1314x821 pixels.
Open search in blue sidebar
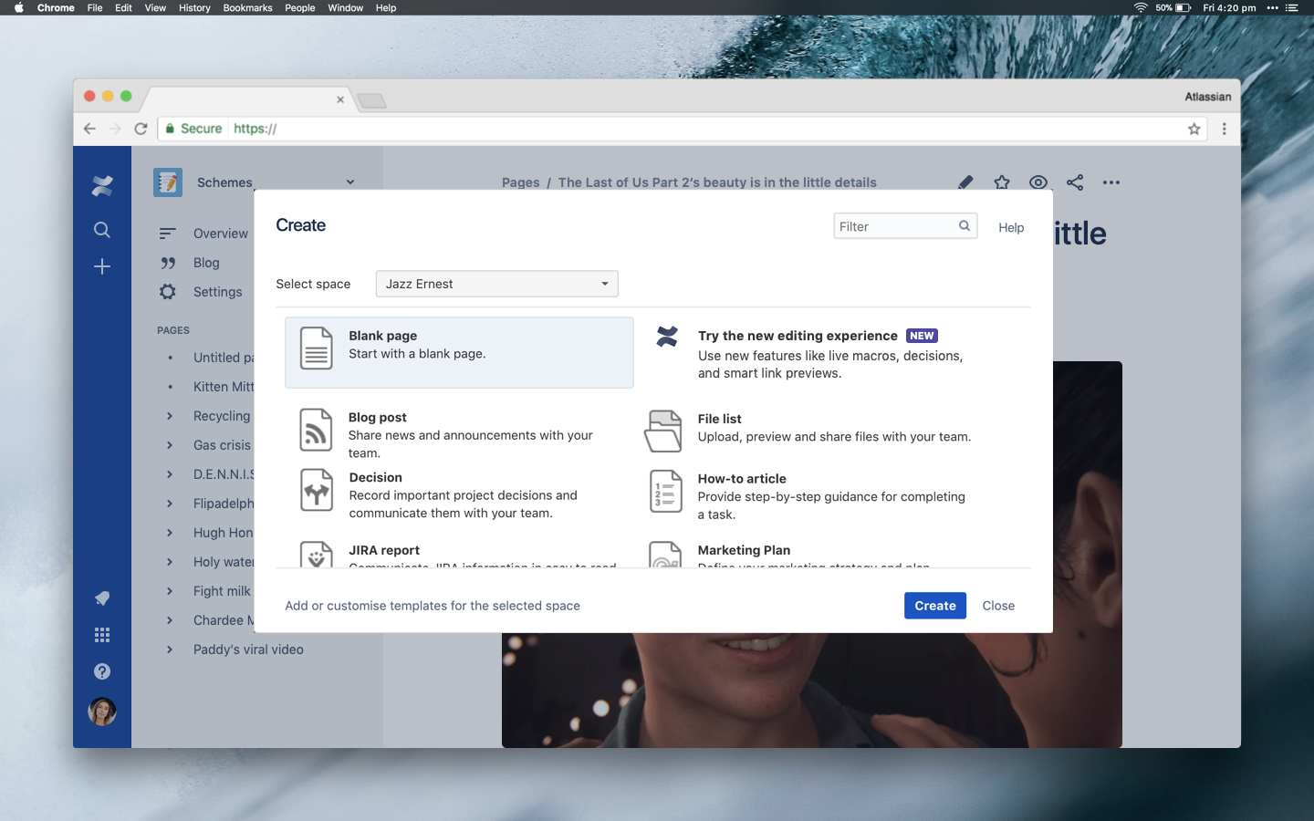(x=102, y=230)
